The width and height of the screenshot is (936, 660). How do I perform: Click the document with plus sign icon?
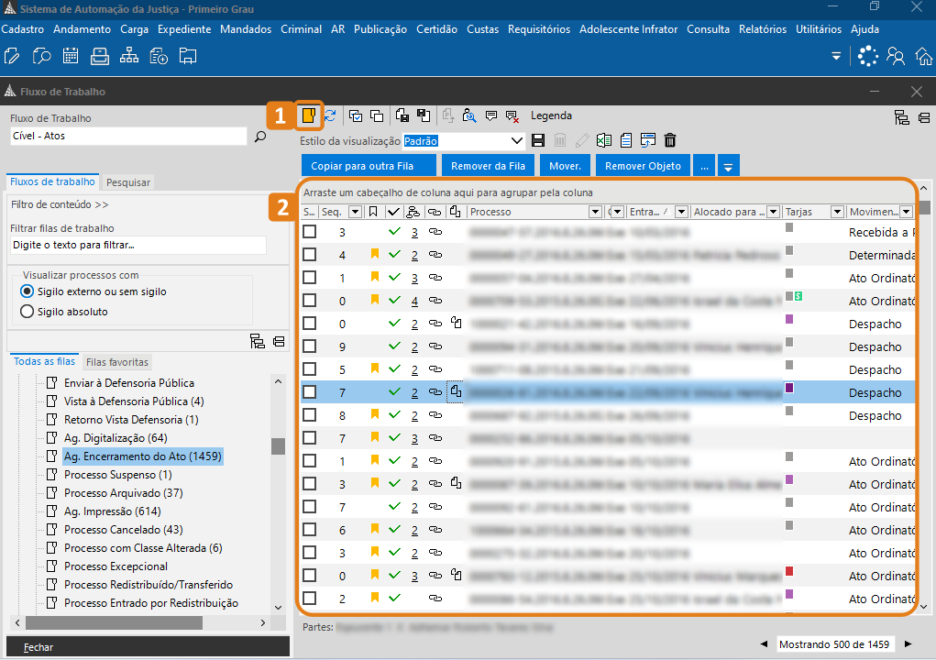159,57
